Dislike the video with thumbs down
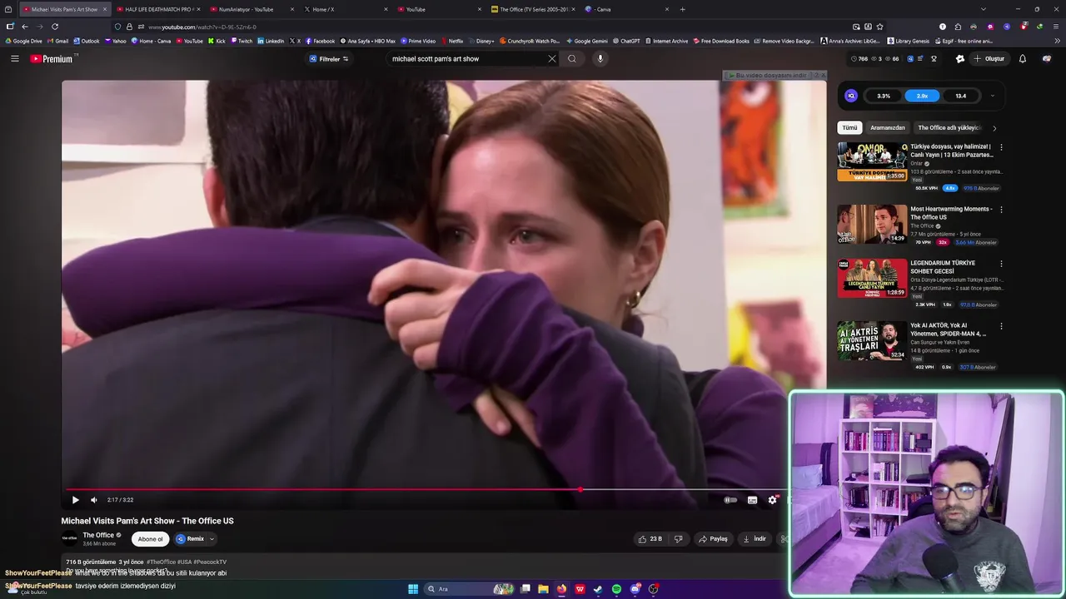1066x599 pixels. click(x=678, y=539)
